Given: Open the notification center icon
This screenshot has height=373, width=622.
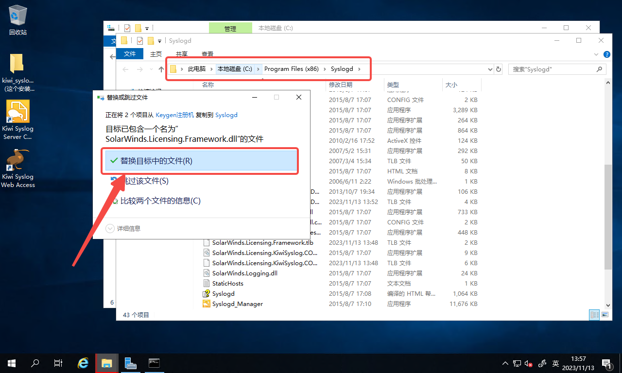Looking at the screenshot, I should tap(606, 363).
